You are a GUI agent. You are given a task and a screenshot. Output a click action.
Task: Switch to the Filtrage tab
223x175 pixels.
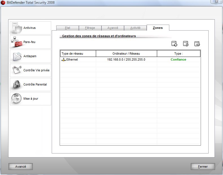pyautogui.click(x=90, y=28)
